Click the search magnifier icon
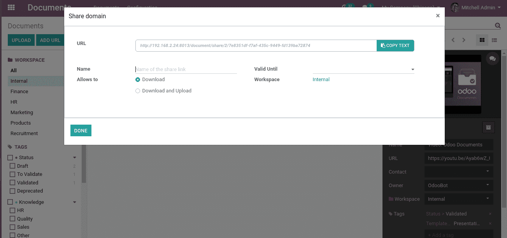 [498, 26]
